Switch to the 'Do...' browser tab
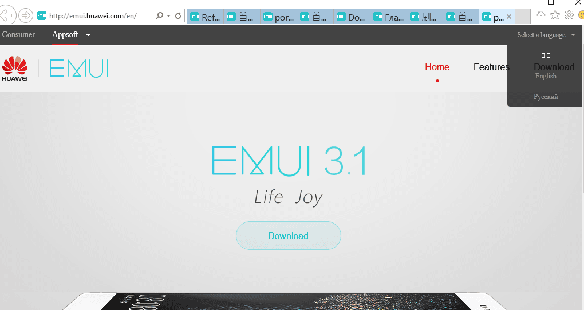 coord(352,17)
